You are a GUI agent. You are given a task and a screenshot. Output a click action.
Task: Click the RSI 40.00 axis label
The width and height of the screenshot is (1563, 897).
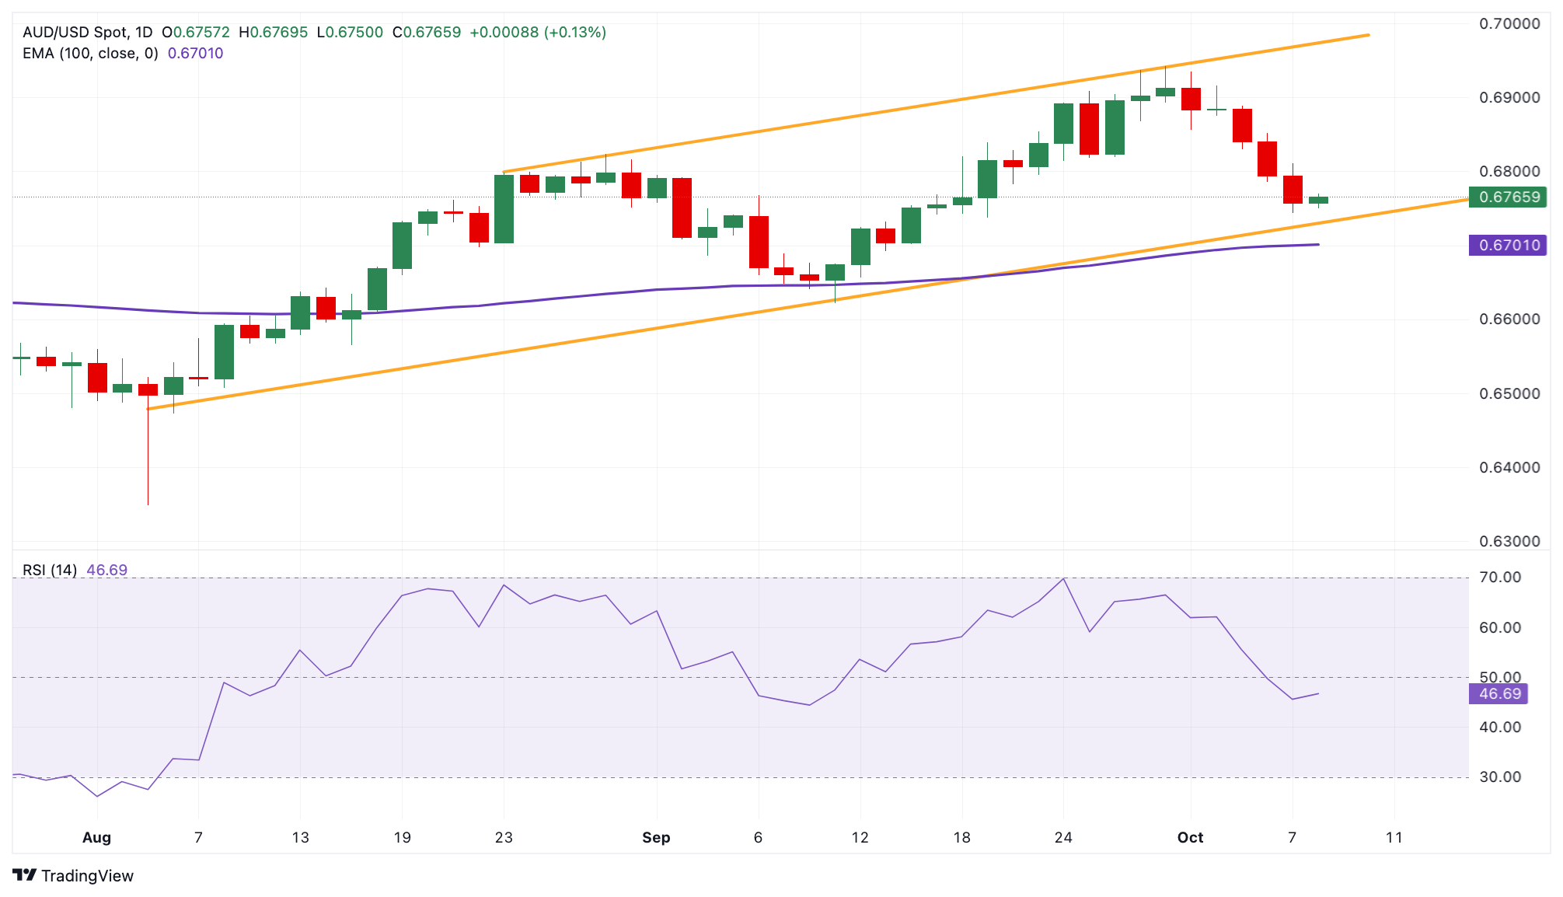coord(1500,728)
